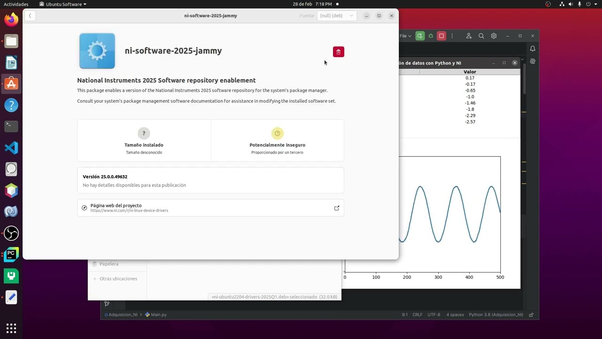Open the Ubuntu Software app menu

[63, 4]
